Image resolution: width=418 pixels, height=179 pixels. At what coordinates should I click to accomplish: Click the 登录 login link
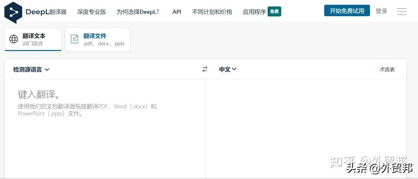pyautogui.click(x=381, y=11)
